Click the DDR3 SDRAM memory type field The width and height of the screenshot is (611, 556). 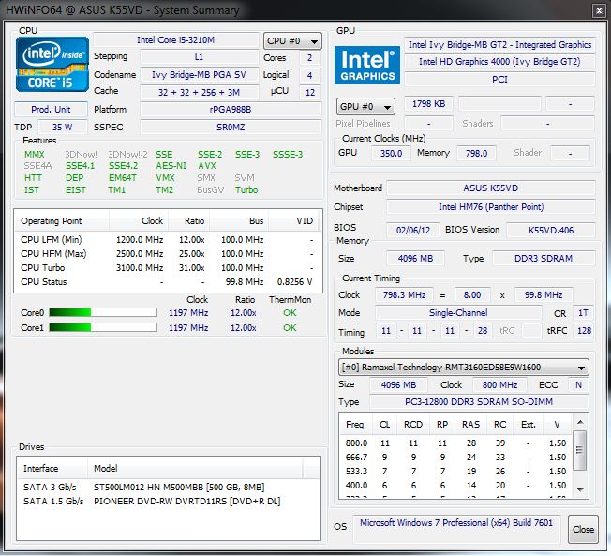click(544, 258)
